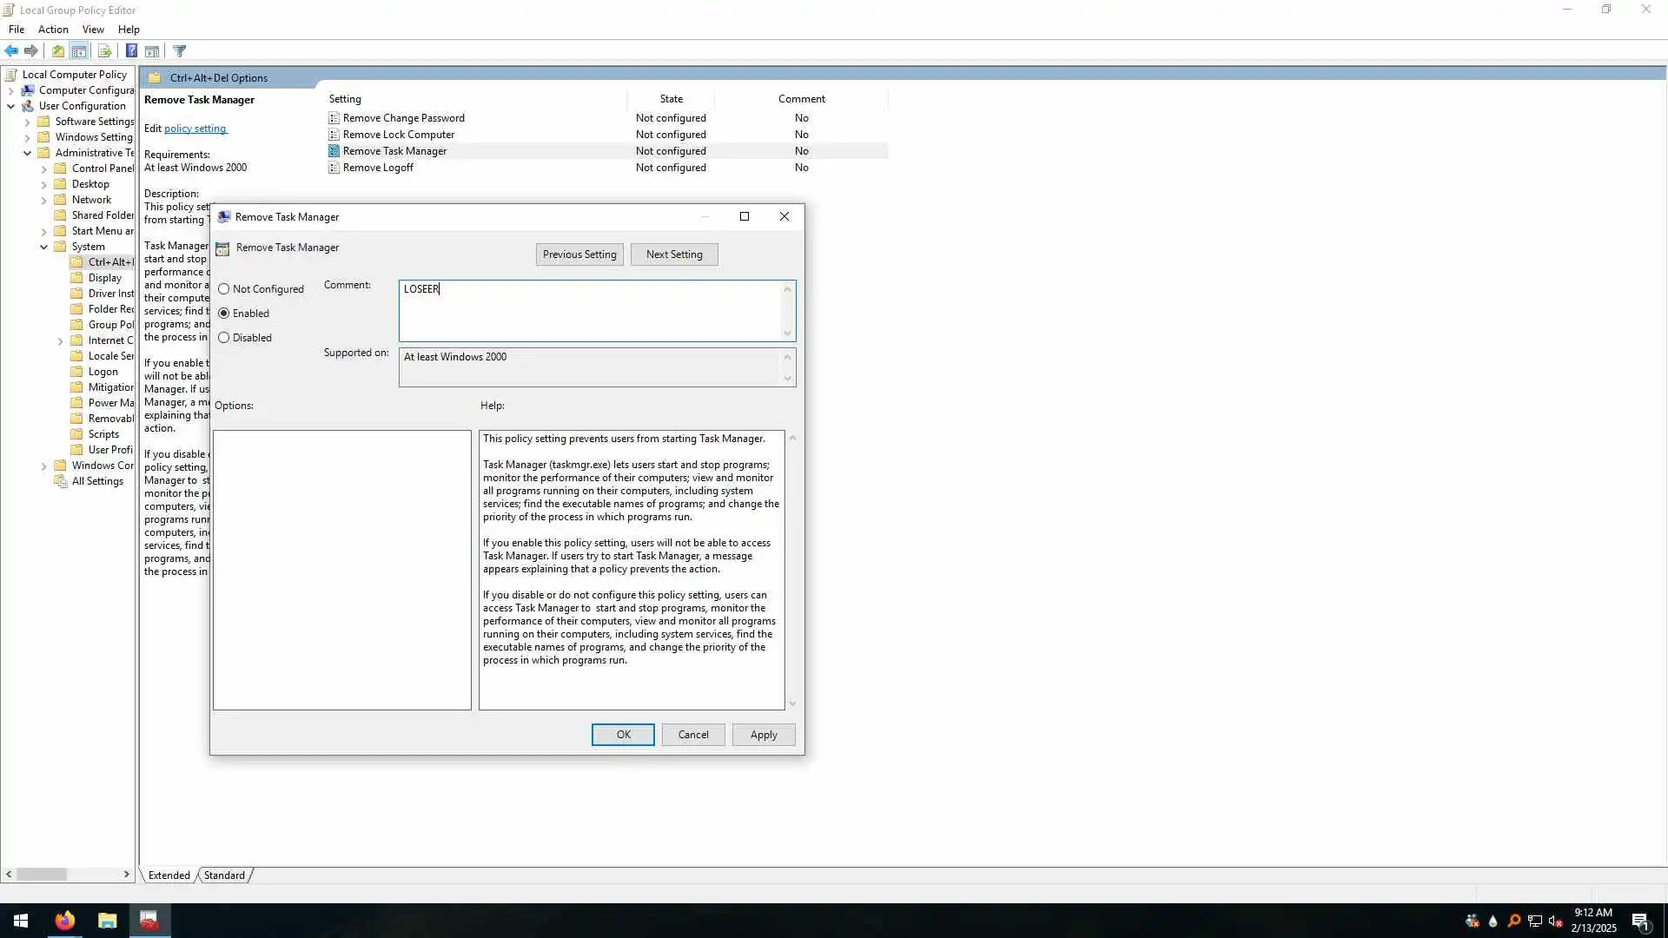Viewport: 1668px width, 938px height.
Task: Click inside the Comment text box
Action: 591,313
